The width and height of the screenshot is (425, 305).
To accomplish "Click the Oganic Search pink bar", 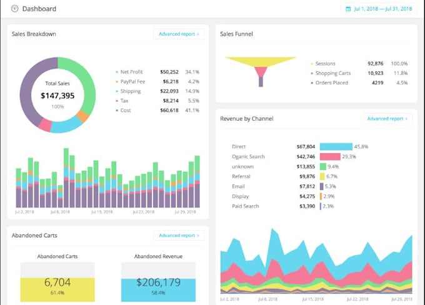I will 330,157.
